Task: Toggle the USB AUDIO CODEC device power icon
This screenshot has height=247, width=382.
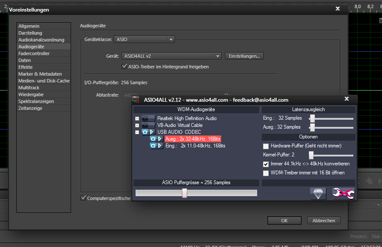Action: [x=145, y=132]
